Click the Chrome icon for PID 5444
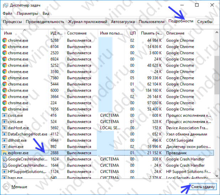Viewport: 220px width, 195px height. click(5, 84)
